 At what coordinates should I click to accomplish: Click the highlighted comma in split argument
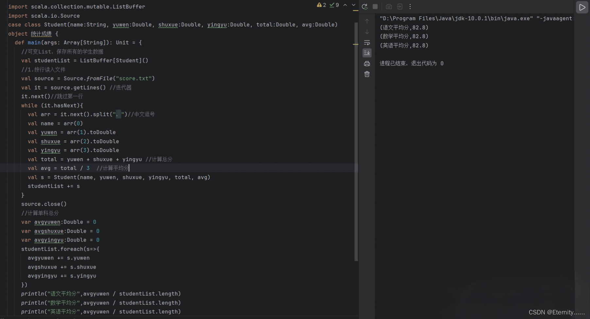point(118,114)
